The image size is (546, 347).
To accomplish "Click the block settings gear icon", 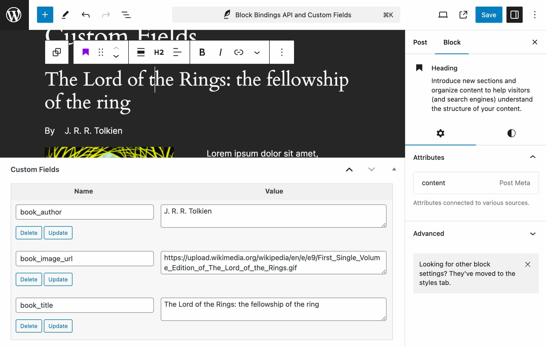I will tap(441, 133).
